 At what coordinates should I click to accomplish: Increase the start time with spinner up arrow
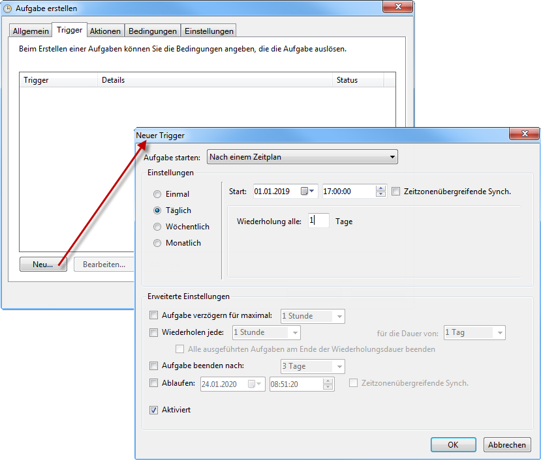click(x=381, y=189)
